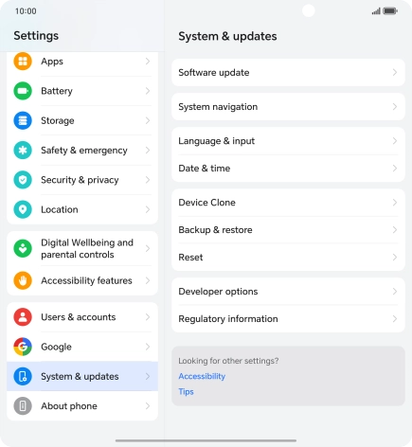Tap the orange Apps icon
Screen dimensions: 412x447
coord(23,61)
